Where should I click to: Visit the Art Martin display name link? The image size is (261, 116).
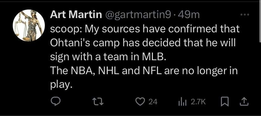[76, 15]
